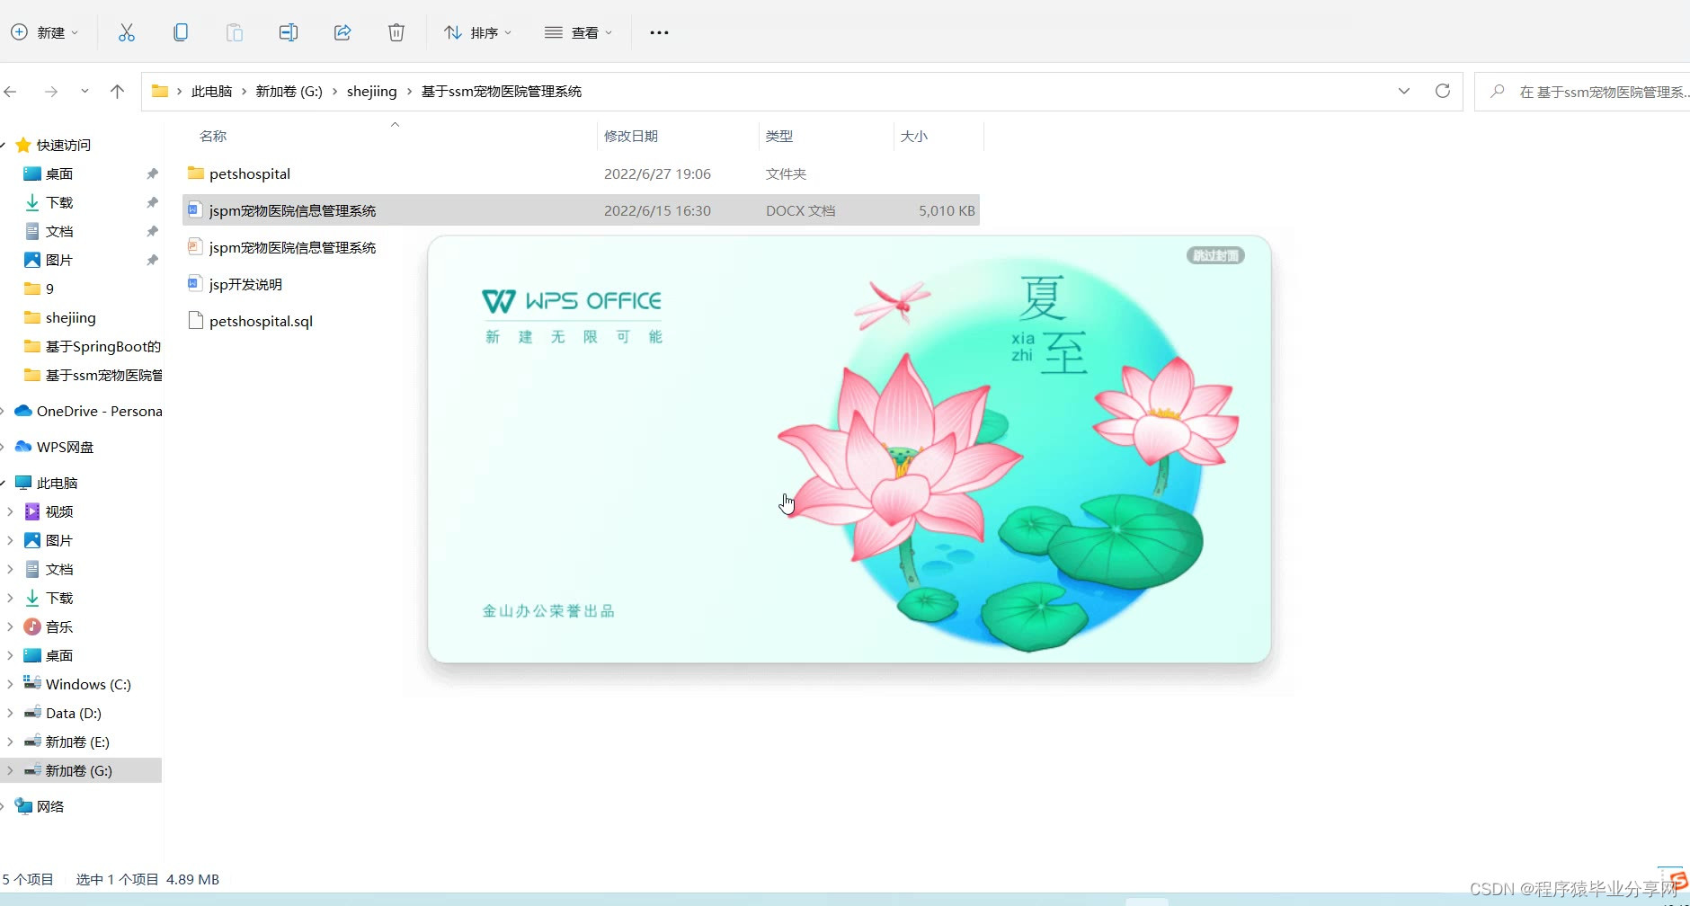Unpin 下载 via its pin icon
The height and width of the screenshot is (906, 1690).
point(152,203)
